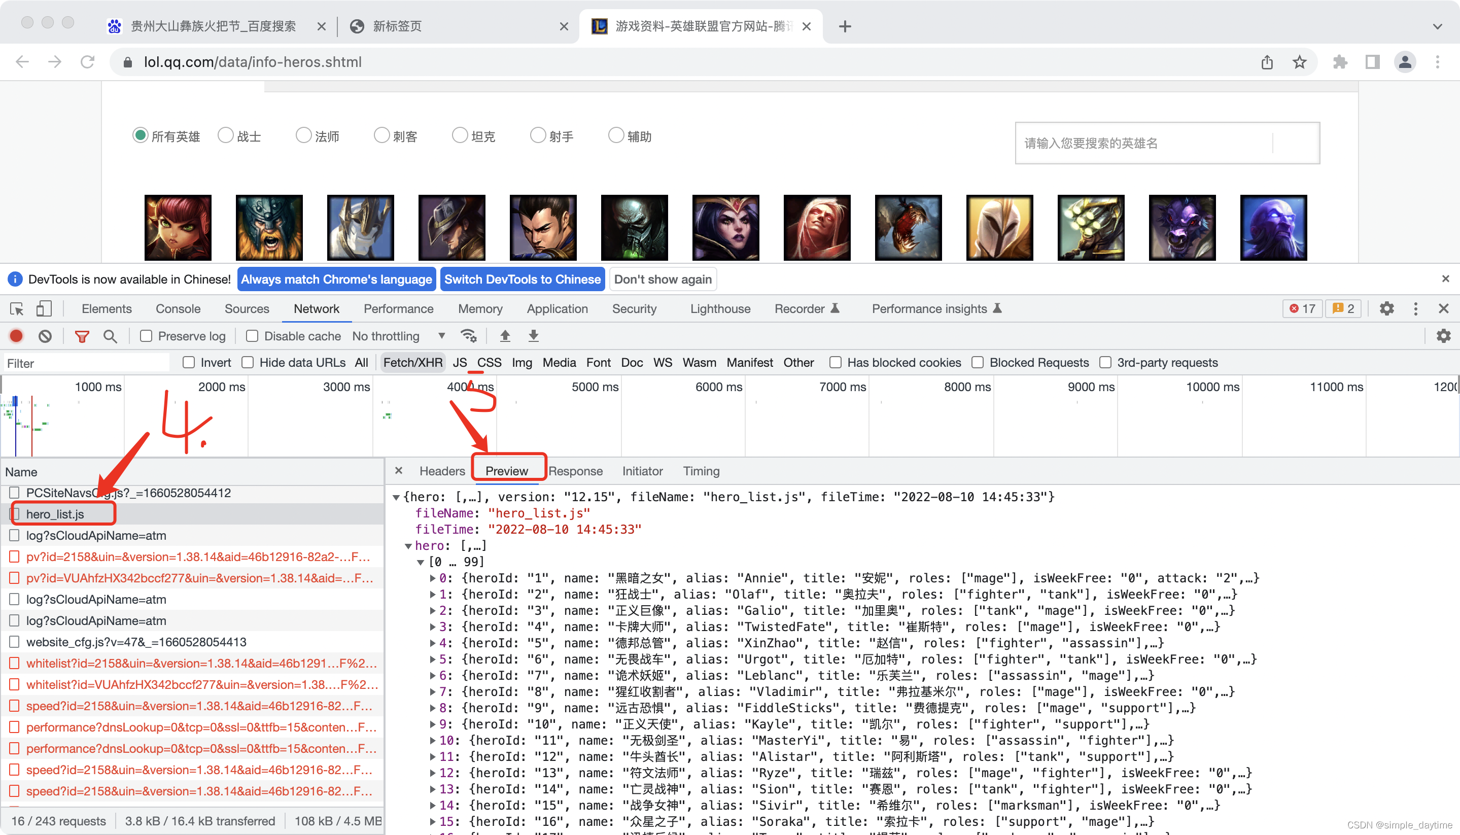Open No throttling dropdown
1460x835 pixels.
point(399,336)
